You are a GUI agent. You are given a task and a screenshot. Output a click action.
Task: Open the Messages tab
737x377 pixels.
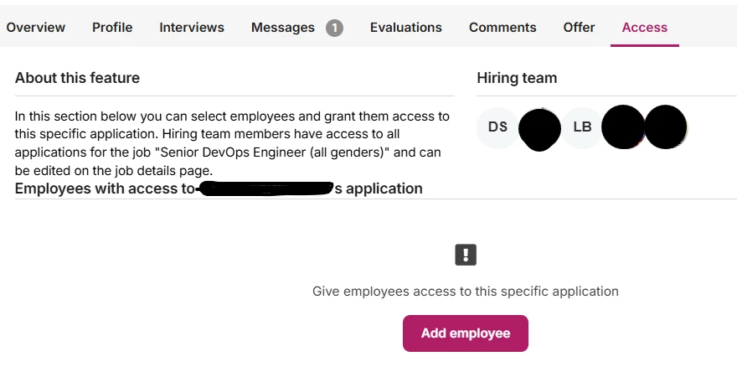point(283,28)
